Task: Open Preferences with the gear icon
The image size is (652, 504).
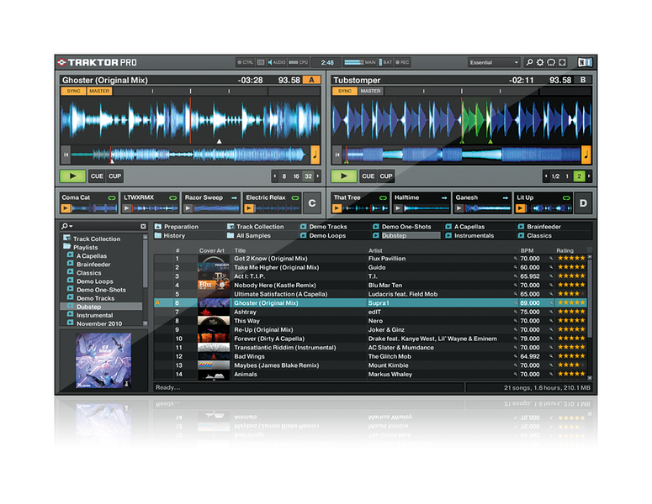Action: coord(540,62)
